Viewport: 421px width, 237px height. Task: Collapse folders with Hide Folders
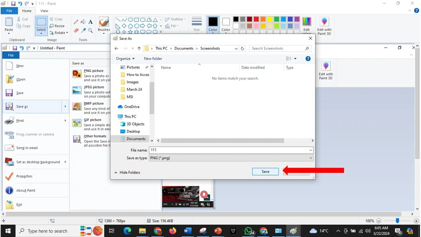pyautogui.click(x=127, y=172)
